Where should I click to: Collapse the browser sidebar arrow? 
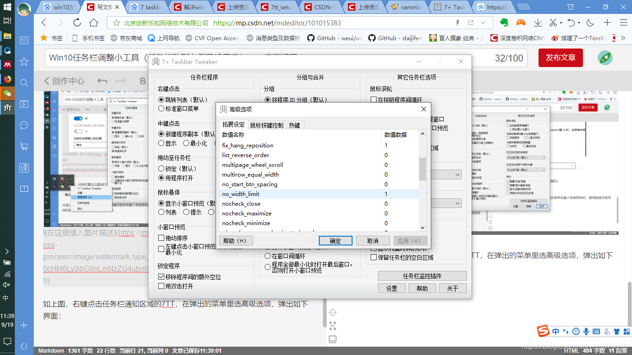point(24,346)
